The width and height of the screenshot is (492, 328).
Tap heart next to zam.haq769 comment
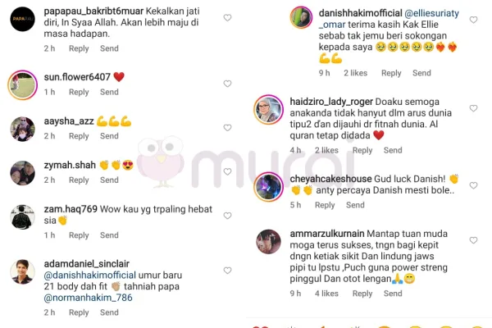tap(227, 216)
